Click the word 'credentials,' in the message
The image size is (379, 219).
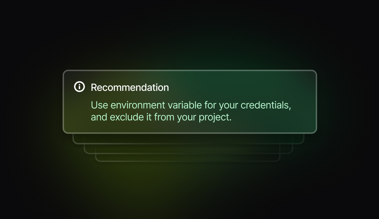point(266,105)
